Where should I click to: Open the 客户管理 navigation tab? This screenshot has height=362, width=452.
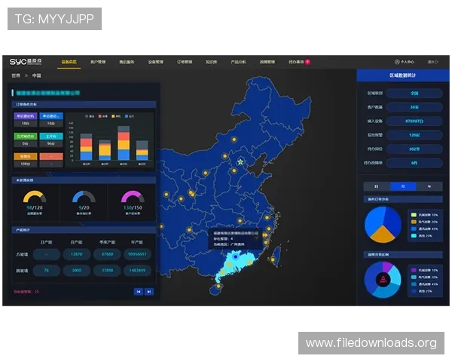tap(98, 62)
